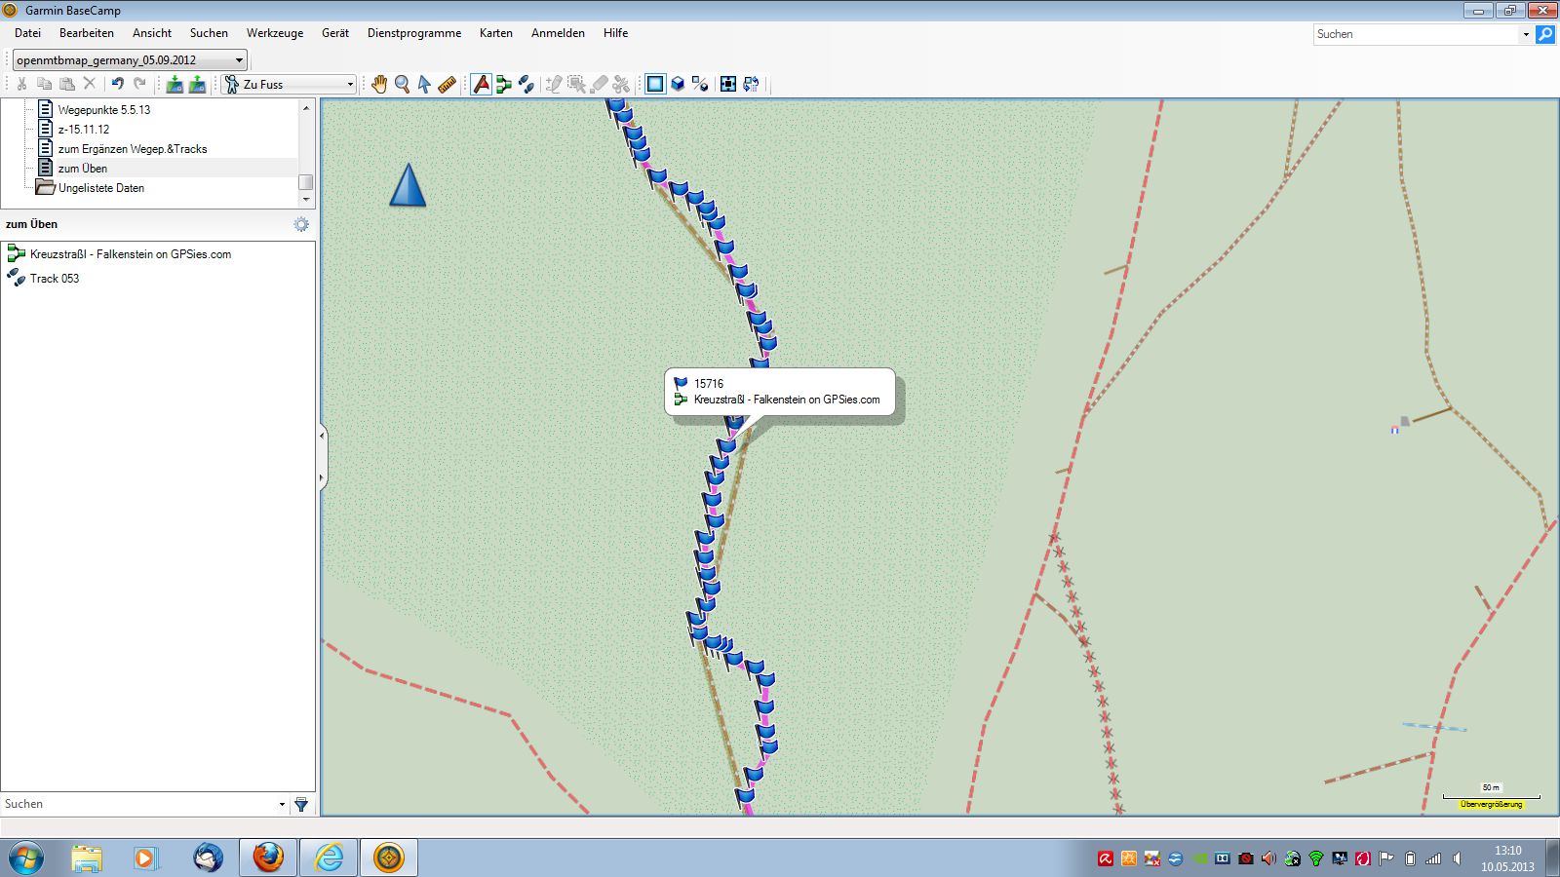
Task: Select zum Ergänzen Wegep.&Tracks list
Action: click(132, 149)
